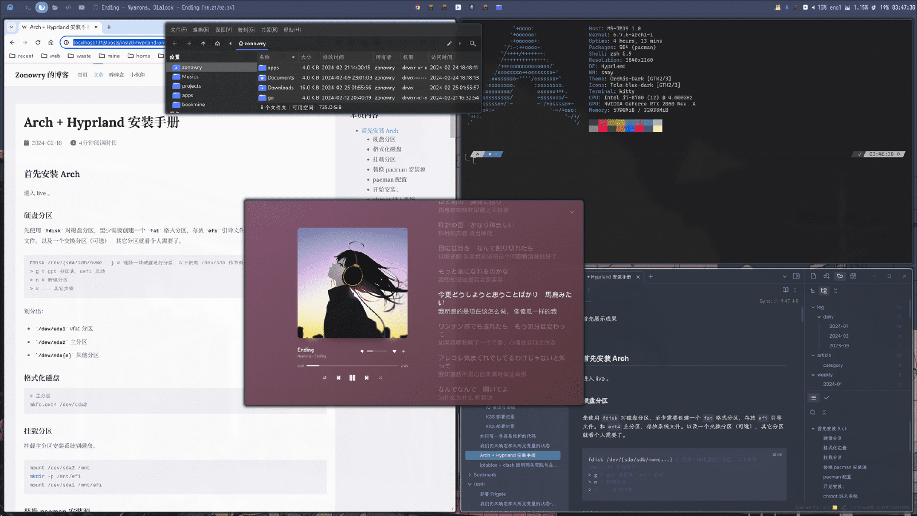This screenshot has height=516, width=917.
Task: Click collapse-all icon in the tag pane
Action: point(836,291)
